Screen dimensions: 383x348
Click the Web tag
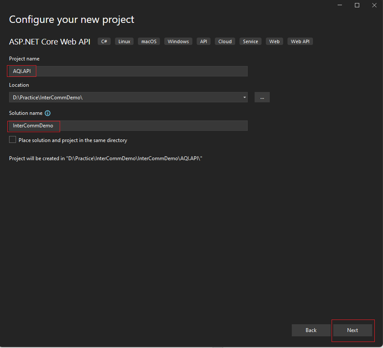point(274,41)
